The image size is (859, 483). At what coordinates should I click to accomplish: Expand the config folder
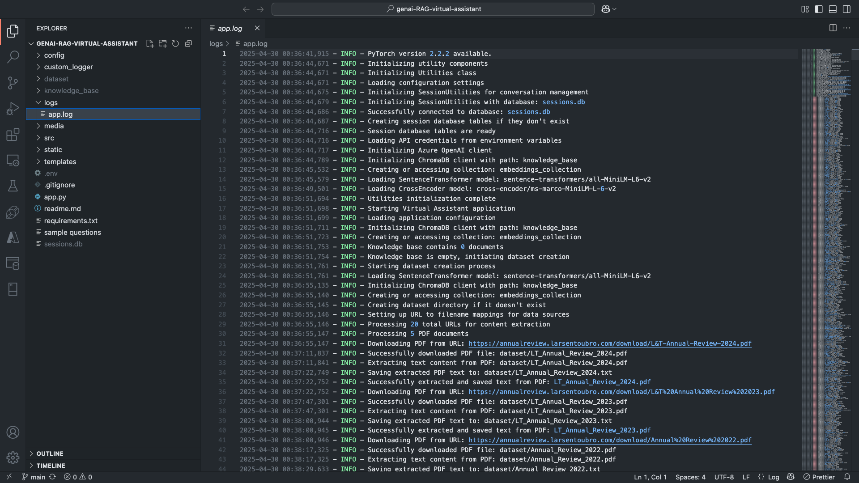[113, 55]
